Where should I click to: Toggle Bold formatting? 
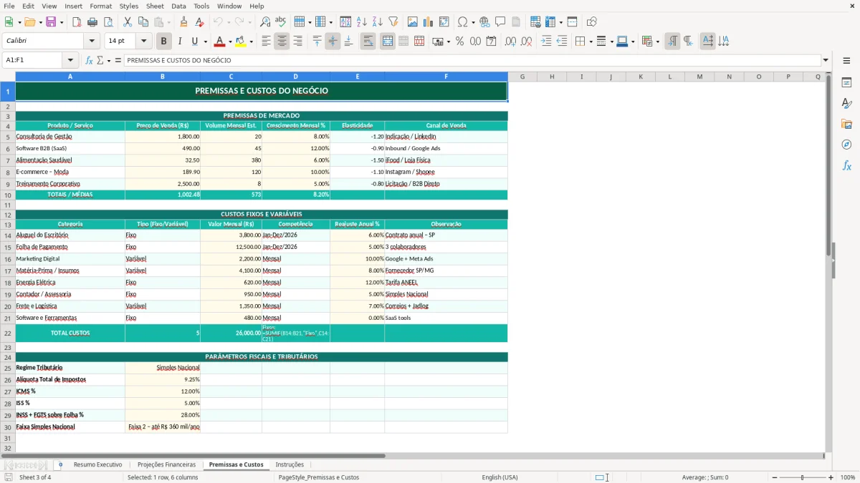pos(163,42)
